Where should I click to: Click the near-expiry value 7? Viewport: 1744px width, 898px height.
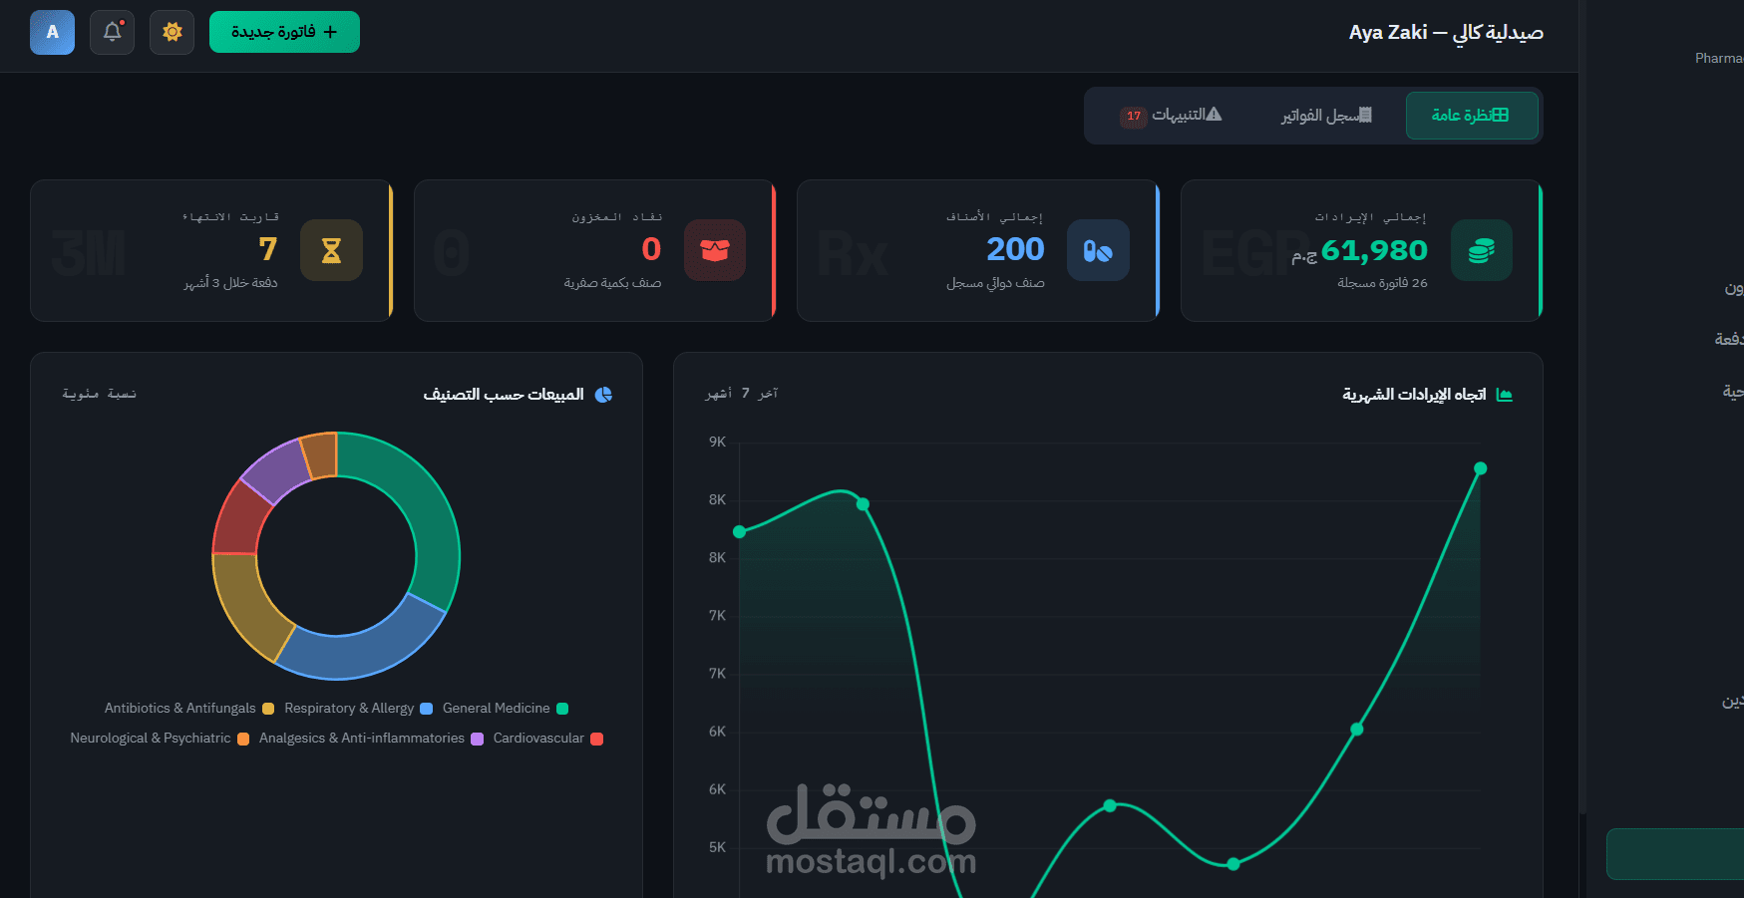tap(268, 249)
